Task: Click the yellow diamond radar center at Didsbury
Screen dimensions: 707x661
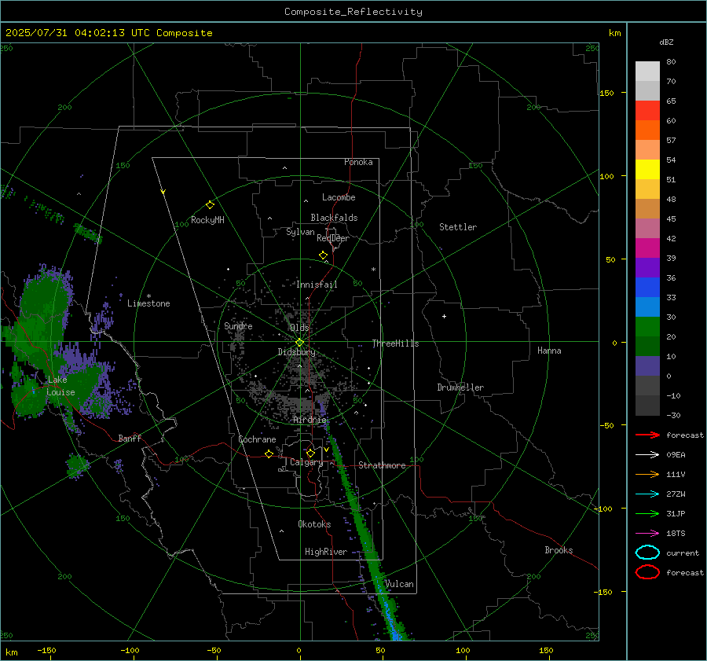Action: (299, 343)
